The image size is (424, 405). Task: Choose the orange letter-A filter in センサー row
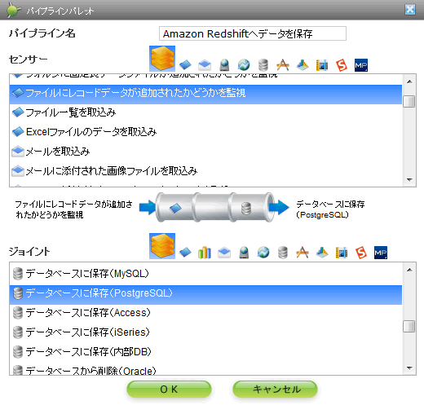coord(283,65)
